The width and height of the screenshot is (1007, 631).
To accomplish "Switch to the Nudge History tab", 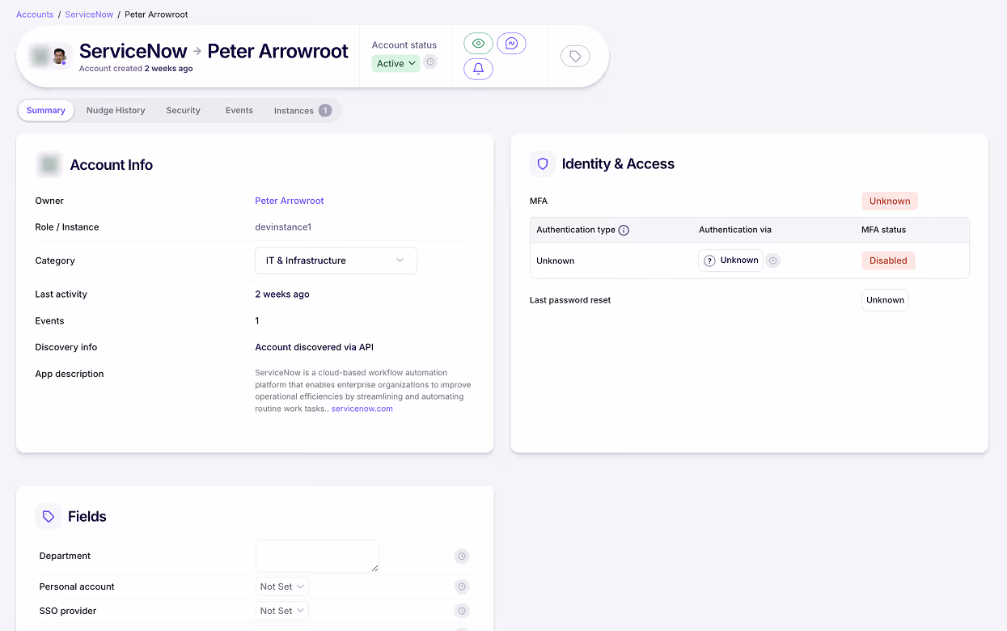I will click(116, 111).
